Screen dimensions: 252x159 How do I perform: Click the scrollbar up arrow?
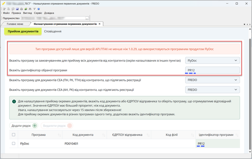pyautogui.click(x=250, y=29)
